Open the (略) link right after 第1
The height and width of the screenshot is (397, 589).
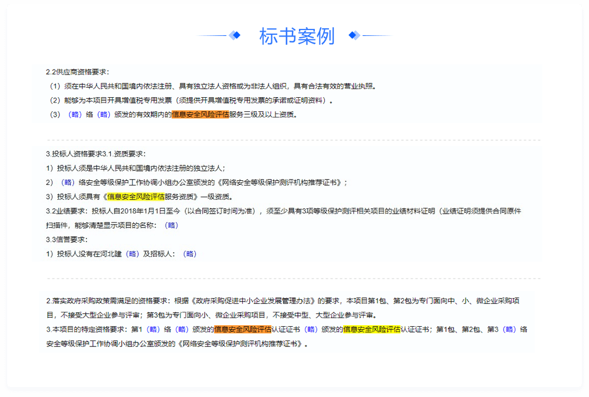tap(153, 329)
